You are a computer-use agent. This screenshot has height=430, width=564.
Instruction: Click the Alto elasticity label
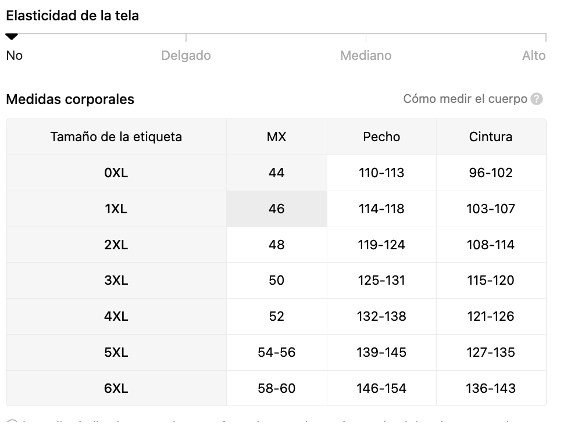(x=534, y=56)
